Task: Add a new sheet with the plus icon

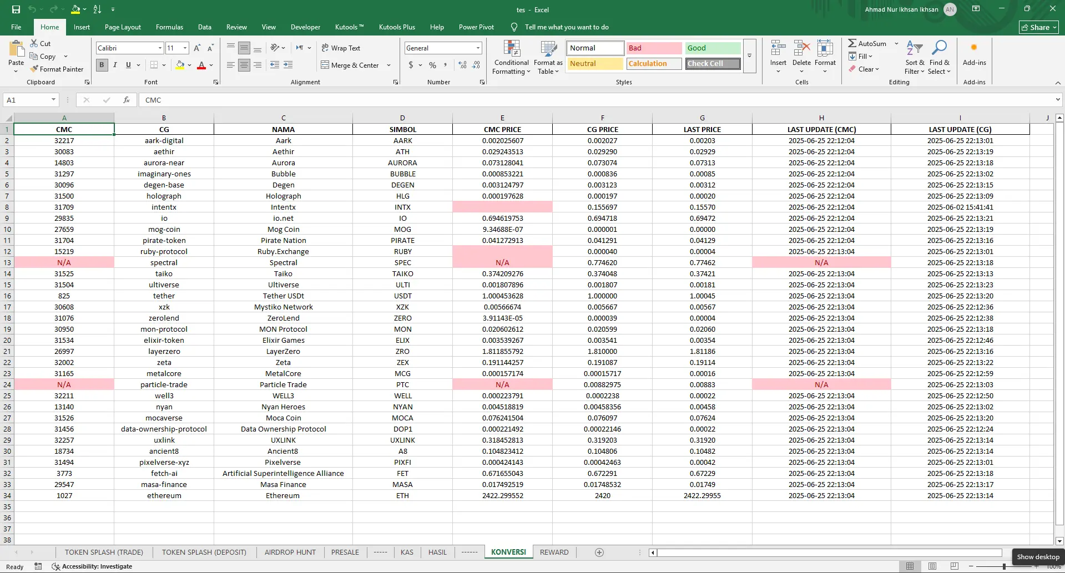Action: [599, 552]
